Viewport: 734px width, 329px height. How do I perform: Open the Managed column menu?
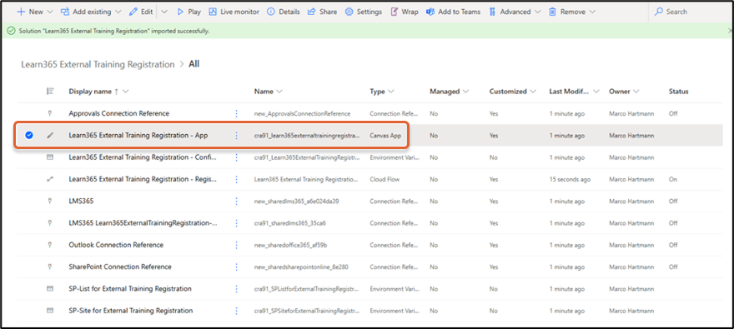(x=450, y=92)
